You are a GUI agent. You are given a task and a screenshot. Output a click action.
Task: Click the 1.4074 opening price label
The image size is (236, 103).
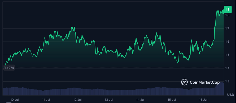click(x=9, y=68)
